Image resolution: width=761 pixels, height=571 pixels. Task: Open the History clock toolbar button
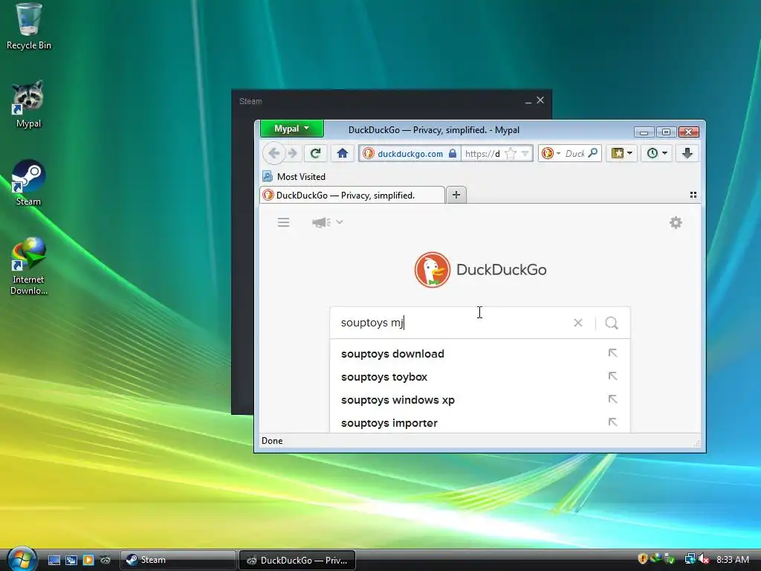(x=657, y=153)
